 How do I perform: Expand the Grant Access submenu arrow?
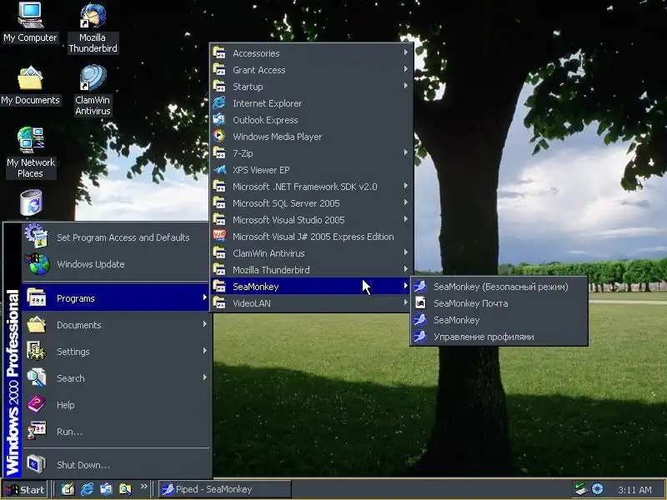[406, 69]
